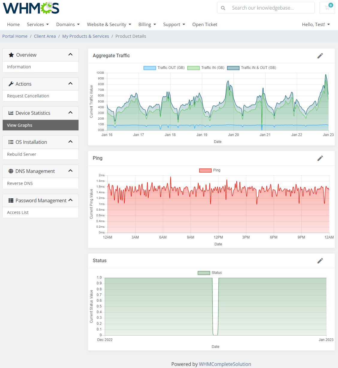The width and height of the screenshot is (338, 368).
Task: Open the WHMCompleteSolution footer link
Action: click(x=225, y=364)
